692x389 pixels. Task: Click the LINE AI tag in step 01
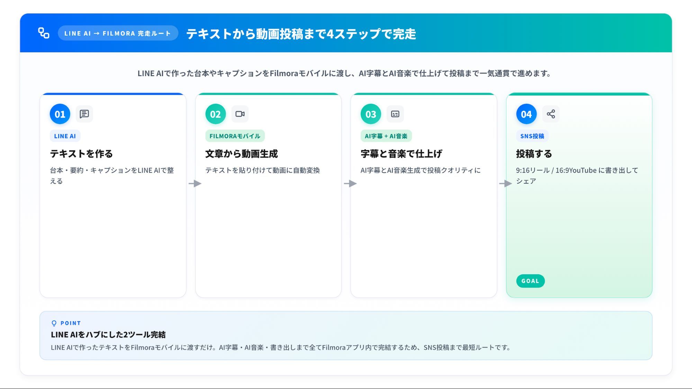tap(65, 136)
